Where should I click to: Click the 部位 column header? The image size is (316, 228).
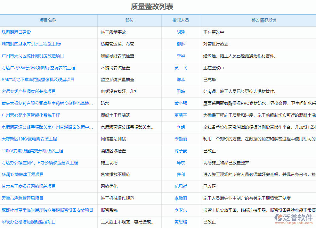point(129,20)
